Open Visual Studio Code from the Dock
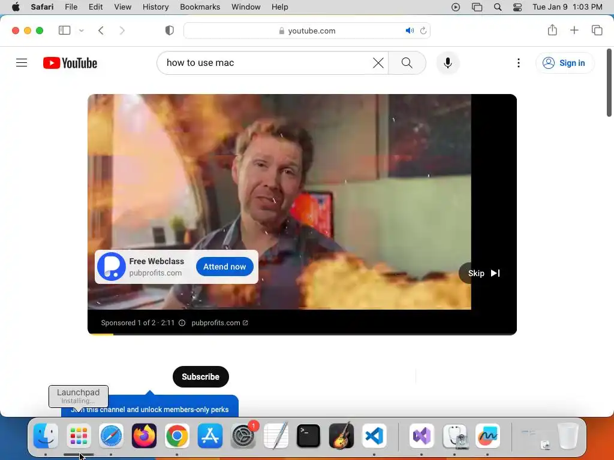The height and width of the screenshot is (460, 614). 374,436
